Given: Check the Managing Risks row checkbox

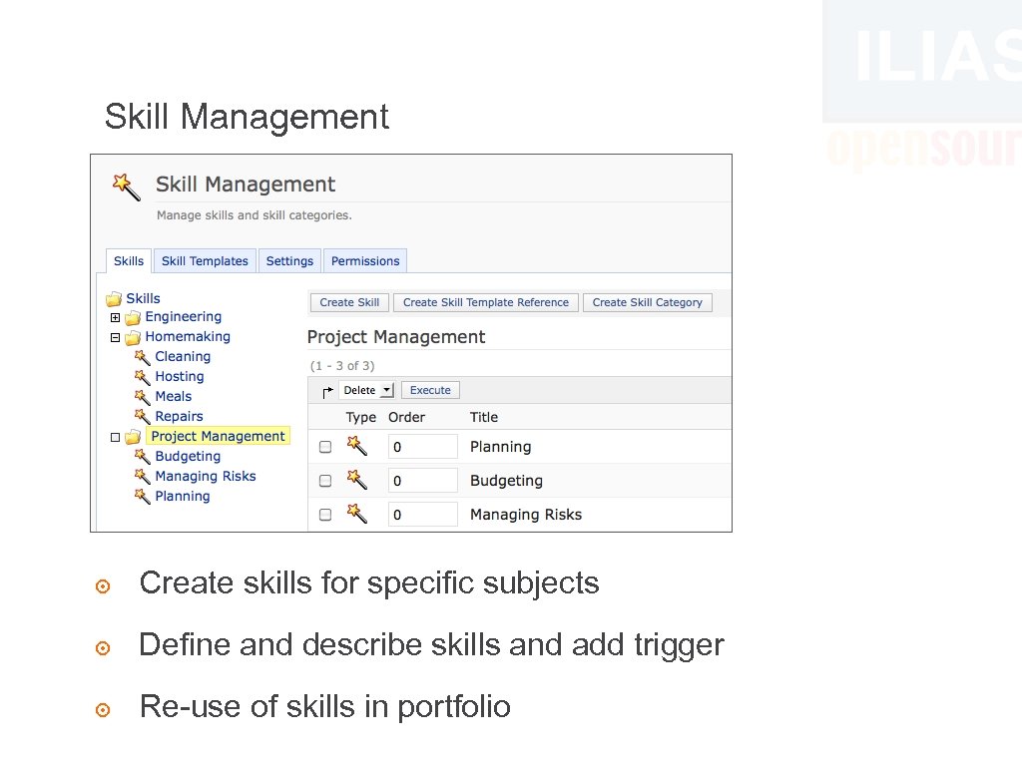Looking at the screenshot, I should pyautogui.click(x=324, y=514).
